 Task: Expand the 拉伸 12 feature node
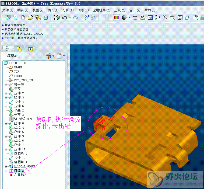(x=6, y=158)
